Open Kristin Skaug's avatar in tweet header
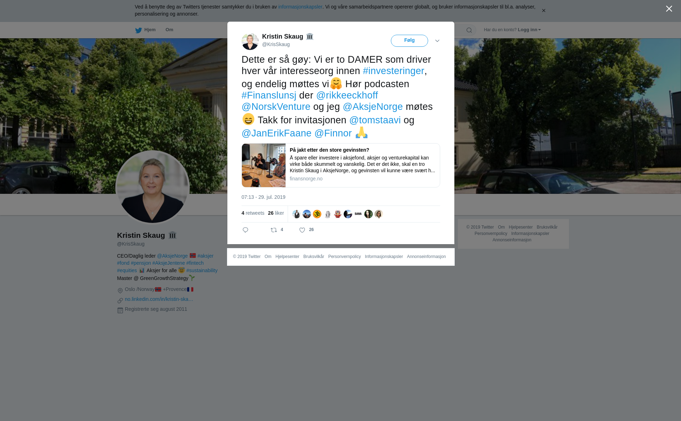This screenshot has width=681, height=421. [250, 41]
